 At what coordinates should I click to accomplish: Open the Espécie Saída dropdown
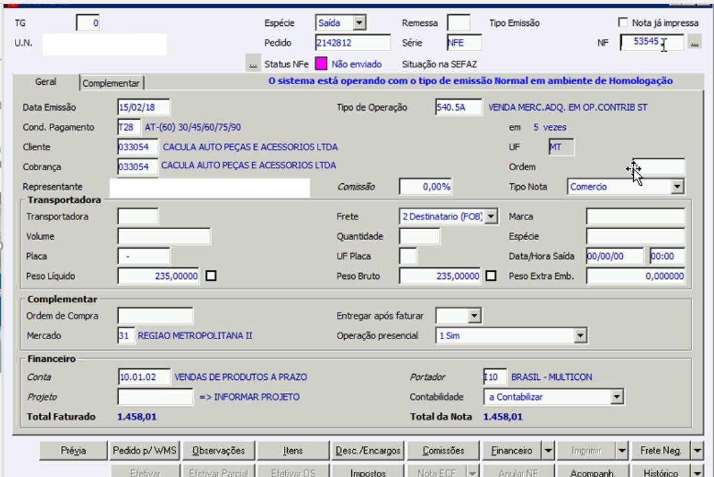click(x=359, y=22)
